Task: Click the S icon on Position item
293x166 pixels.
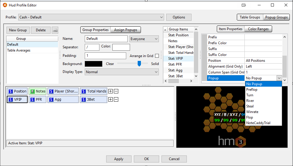Action: pos(11,91)
